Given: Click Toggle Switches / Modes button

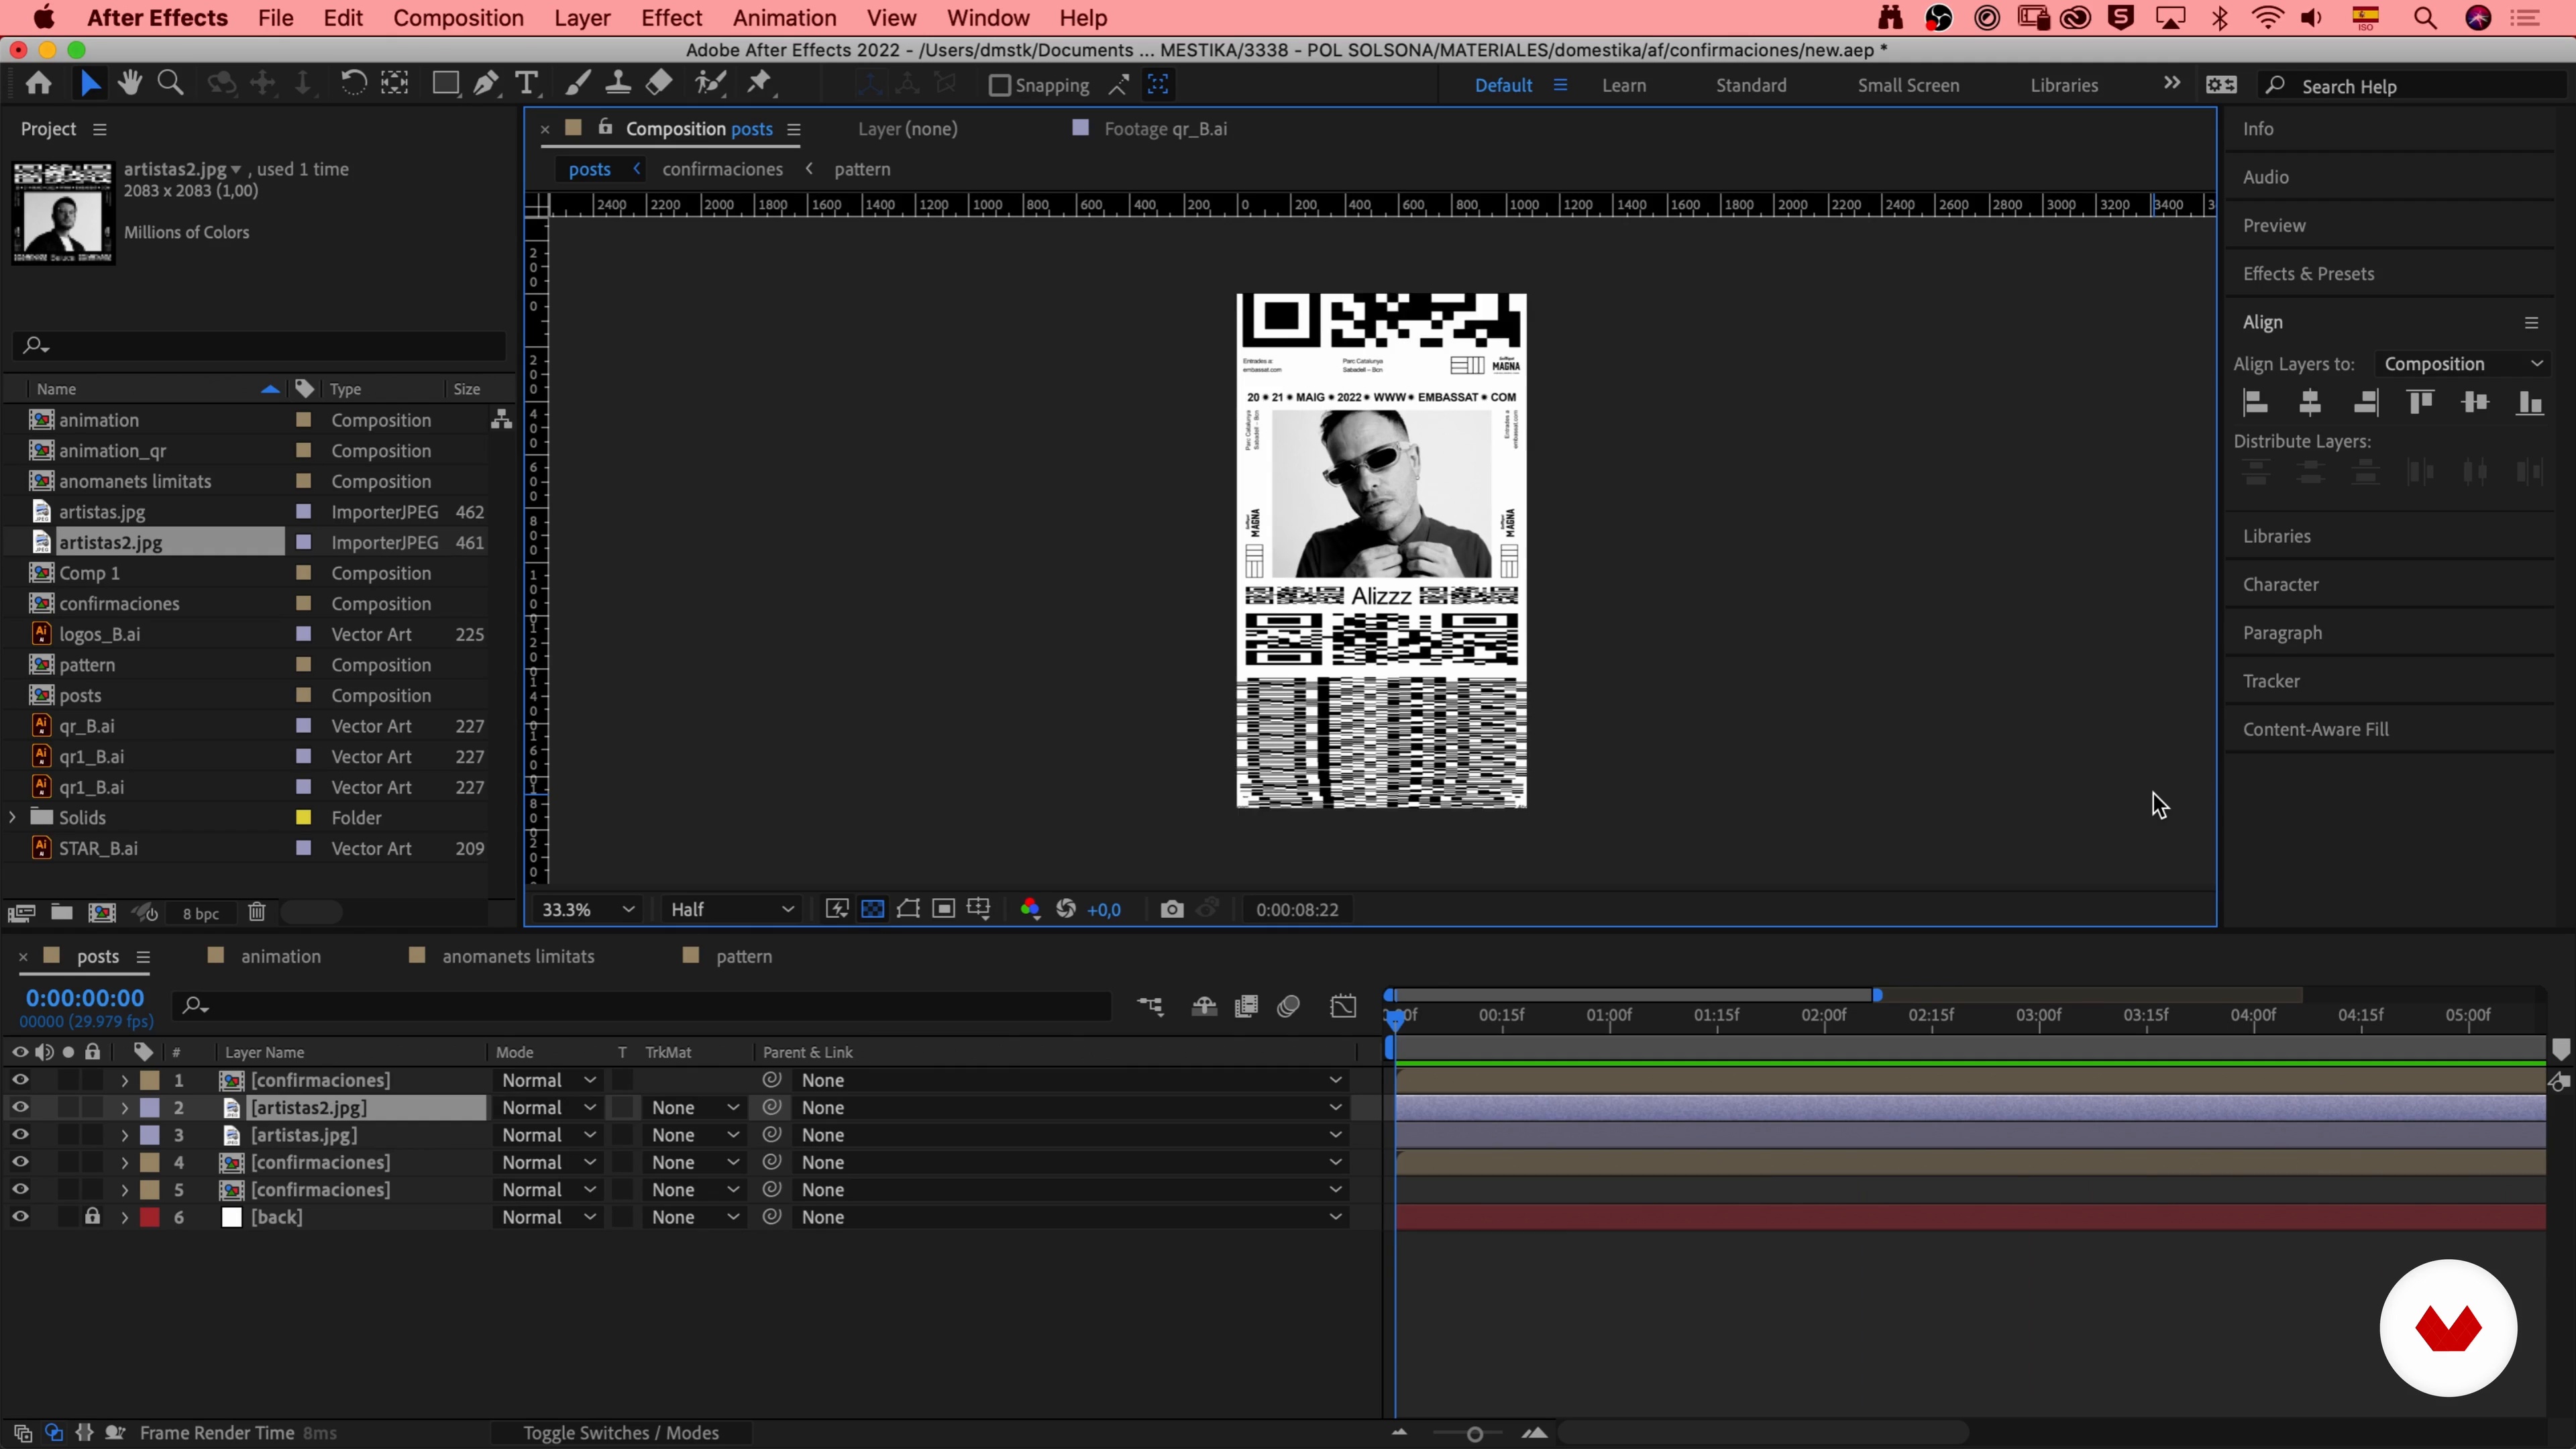Looking at the screenshot, I should point(621,1432).
